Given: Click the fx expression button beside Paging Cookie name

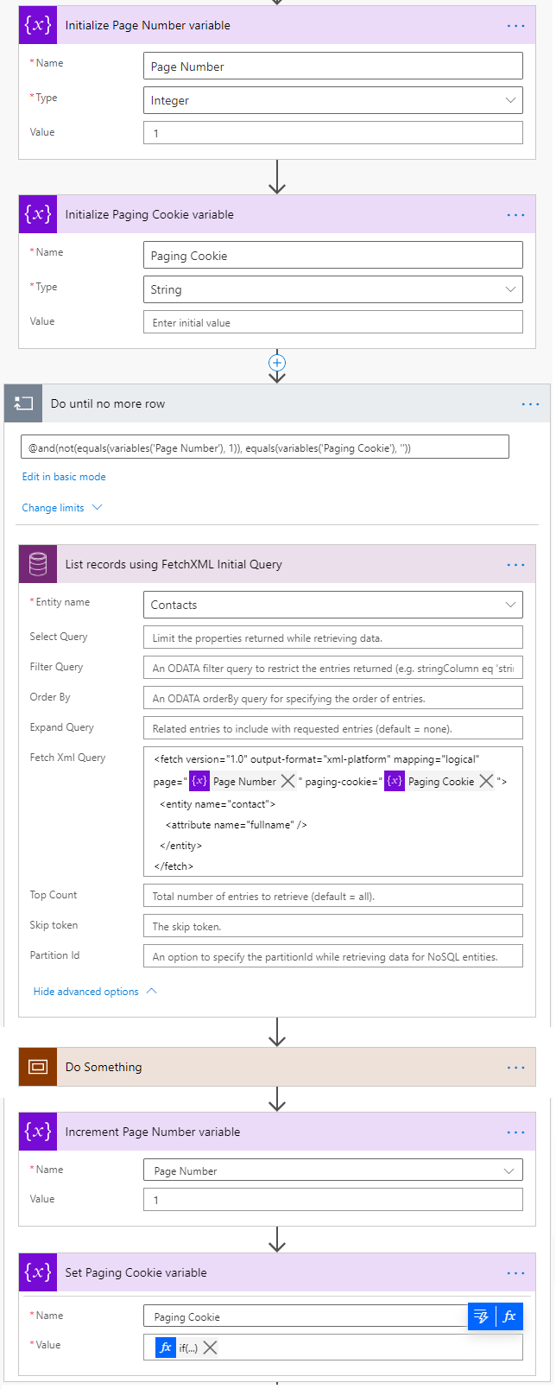Looking at the screenshot, I should (x=509, y=1316).
